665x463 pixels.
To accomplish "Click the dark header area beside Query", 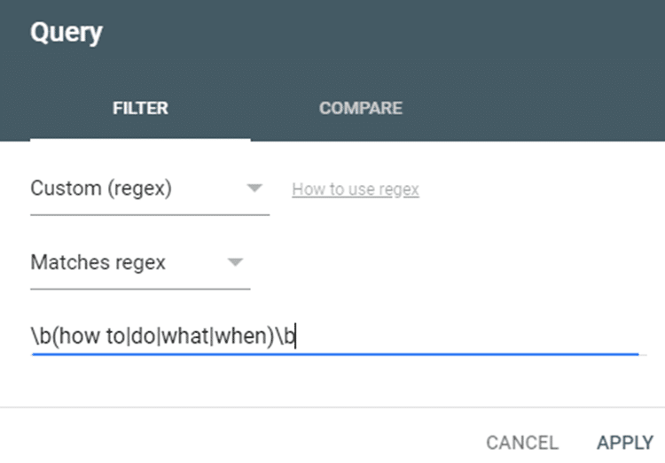I will (x=381, y=33).
